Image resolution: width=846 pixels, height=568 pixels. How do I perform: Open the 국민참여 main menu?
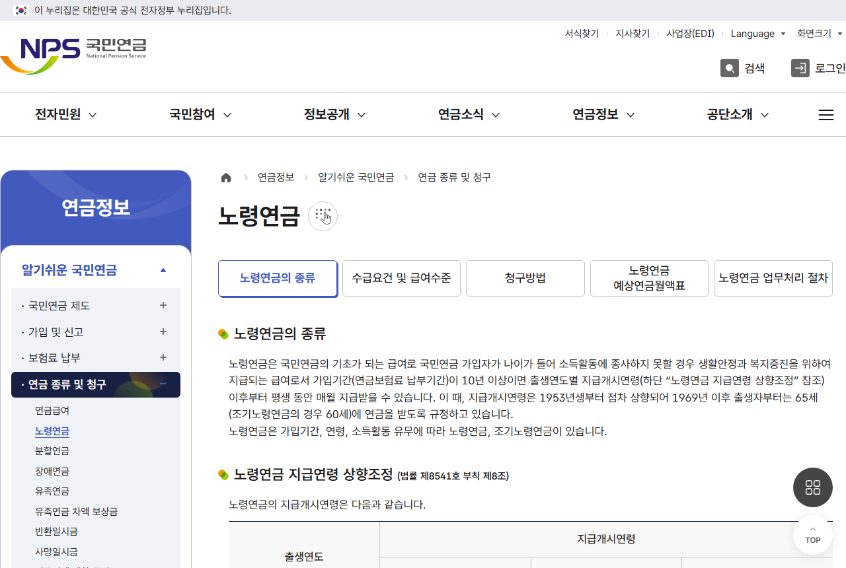(x=200, y=114)
